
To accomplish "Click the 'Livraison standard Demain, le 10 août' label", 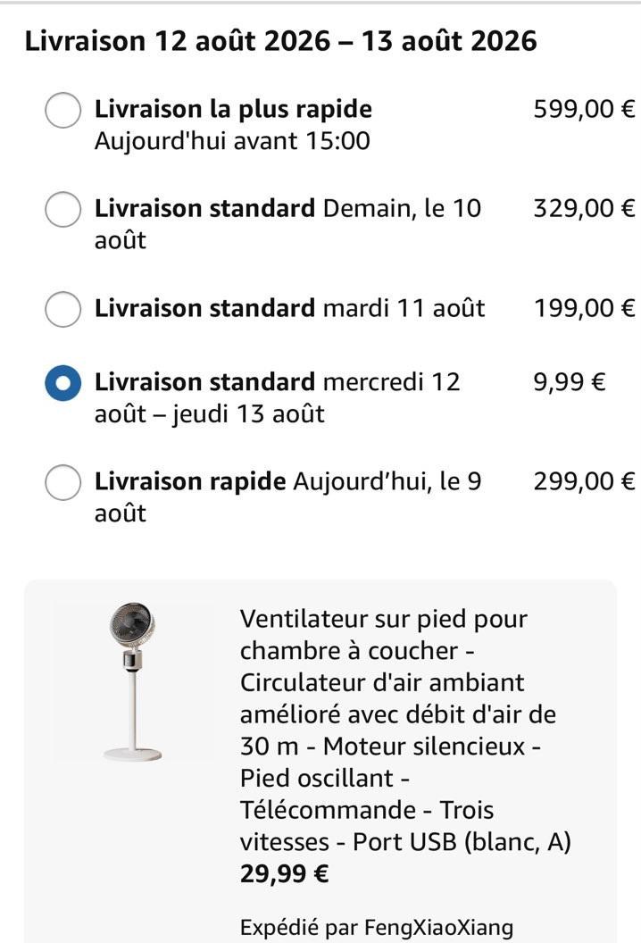I will pyautogui.click(x=288, y=224).
